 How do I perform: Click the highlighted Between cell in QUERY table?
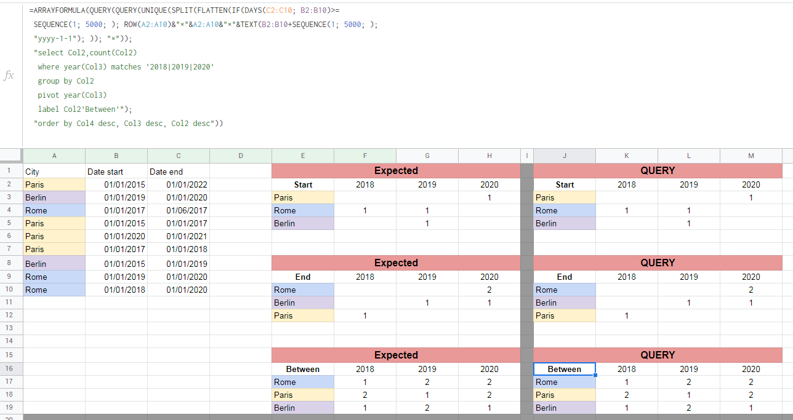565,369
